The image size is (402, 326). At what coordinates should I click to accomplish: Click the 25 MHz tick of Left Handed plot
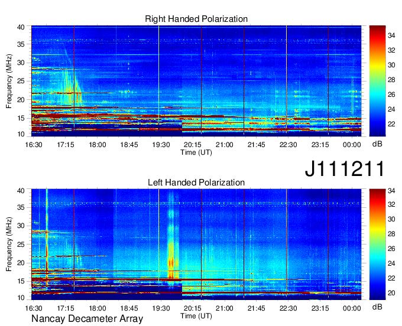(21, 244)
